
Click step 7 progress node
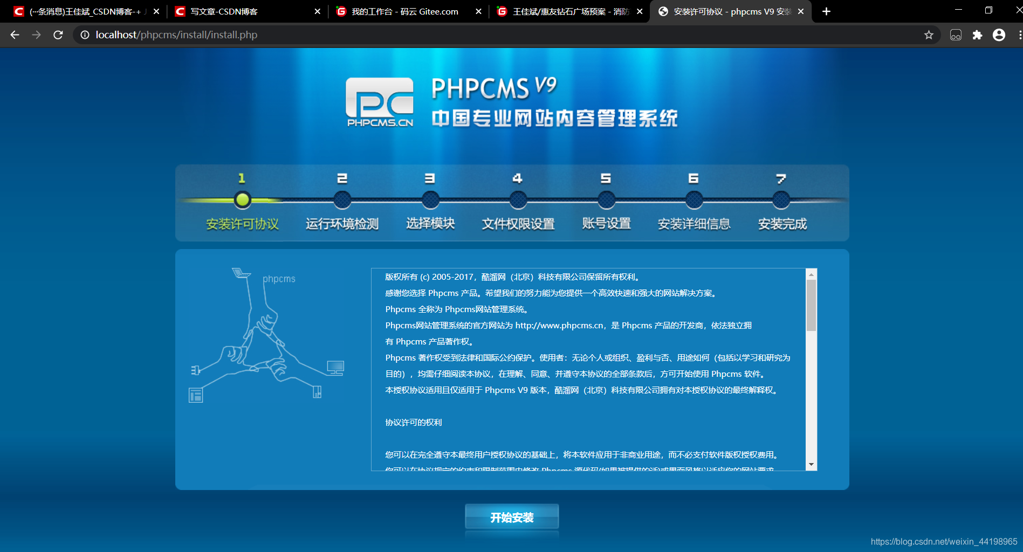pyautogui.click(x=781, y=200)
